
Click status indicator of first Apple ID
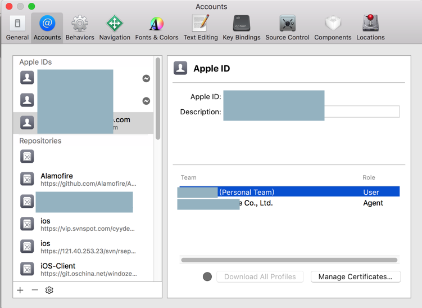[x=146, y=78]
